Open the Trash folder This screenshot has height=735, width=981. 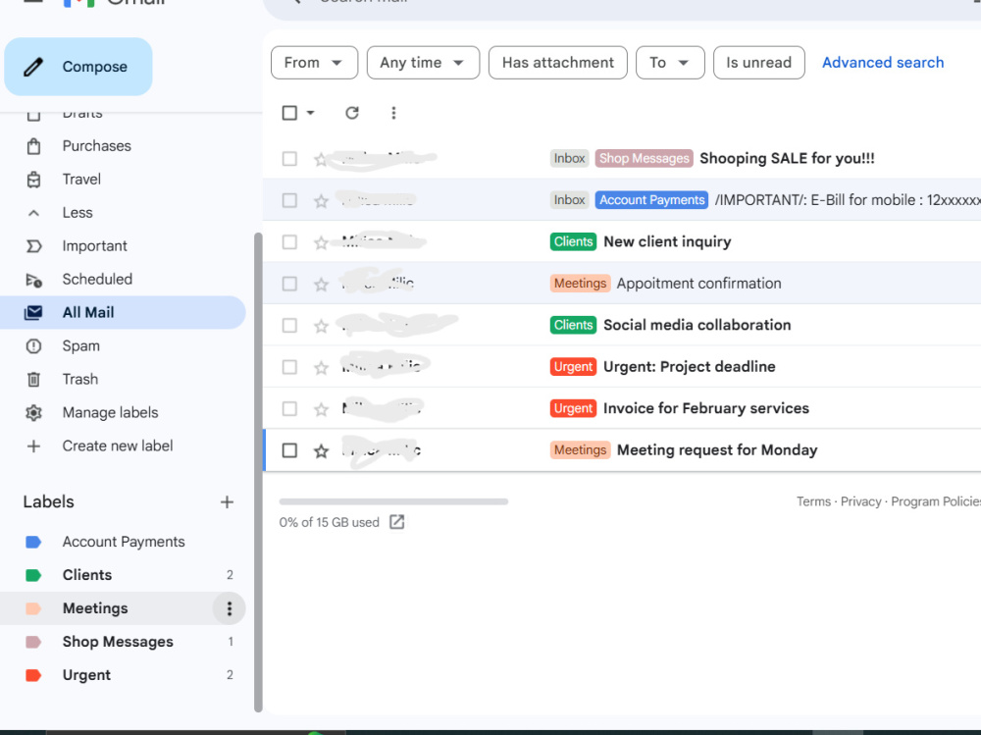pos(80,380)
